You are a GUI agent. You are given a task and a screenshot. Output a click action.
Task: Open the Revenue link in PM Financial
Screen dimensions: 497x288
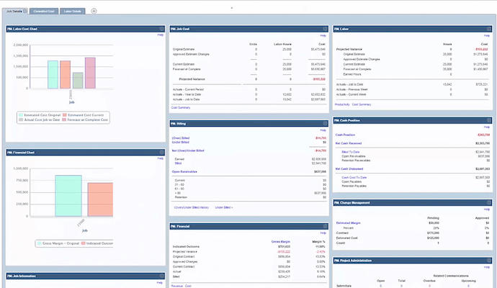point(177,286)
